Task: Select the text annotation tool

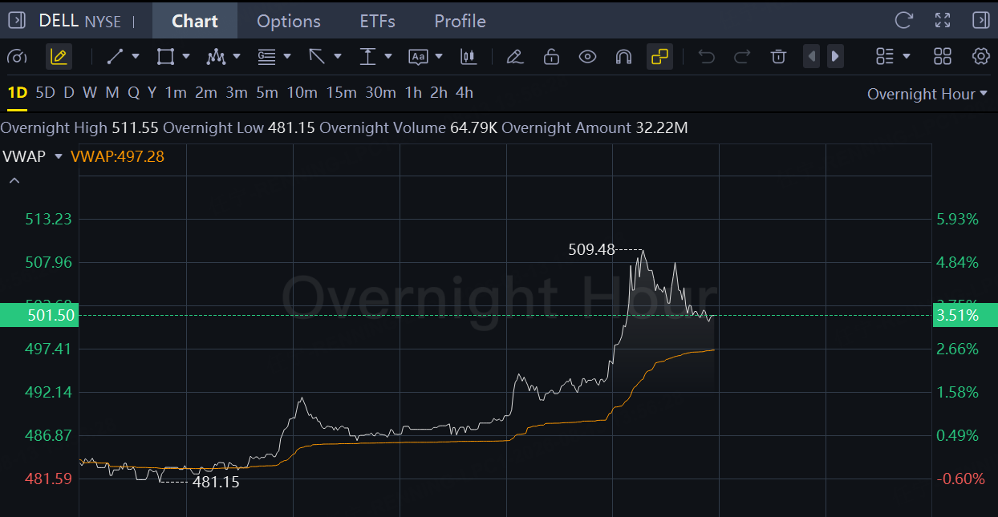Action: coord(418,57)
